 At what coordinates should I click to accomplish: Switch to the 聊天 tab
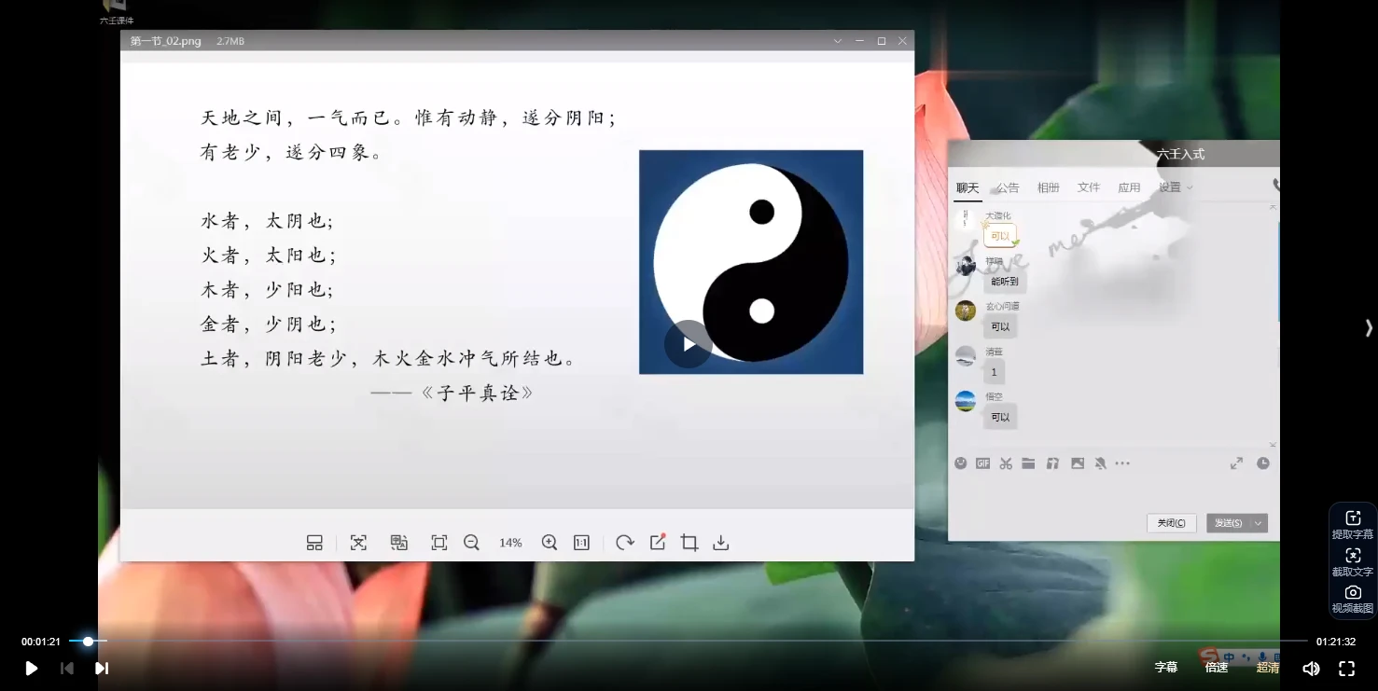(x=967, y=187)
